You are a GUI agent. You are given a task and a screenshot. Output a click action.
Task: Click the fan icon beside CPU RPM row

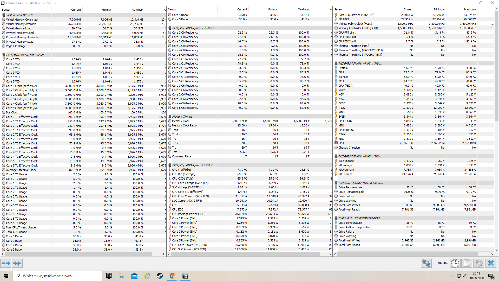click(x=336, y=143)
